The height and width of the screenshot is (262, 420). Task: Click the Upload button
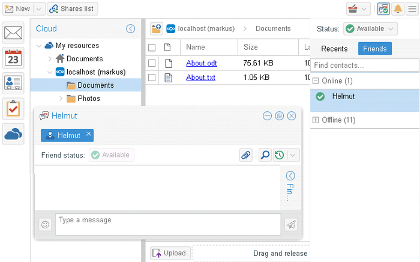pos(169,253)
